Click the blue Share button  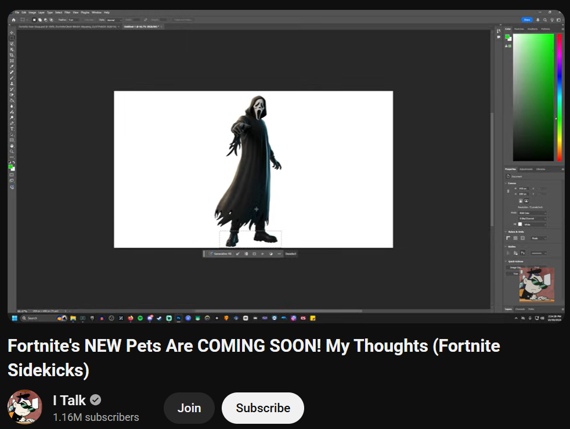click(x=526, y=20)
